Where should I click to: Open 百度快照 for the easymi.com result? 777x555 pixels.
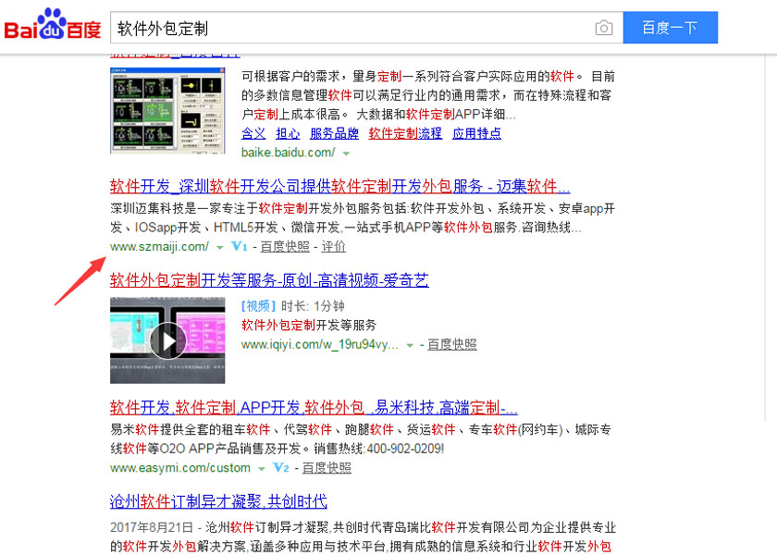[327, 468]
